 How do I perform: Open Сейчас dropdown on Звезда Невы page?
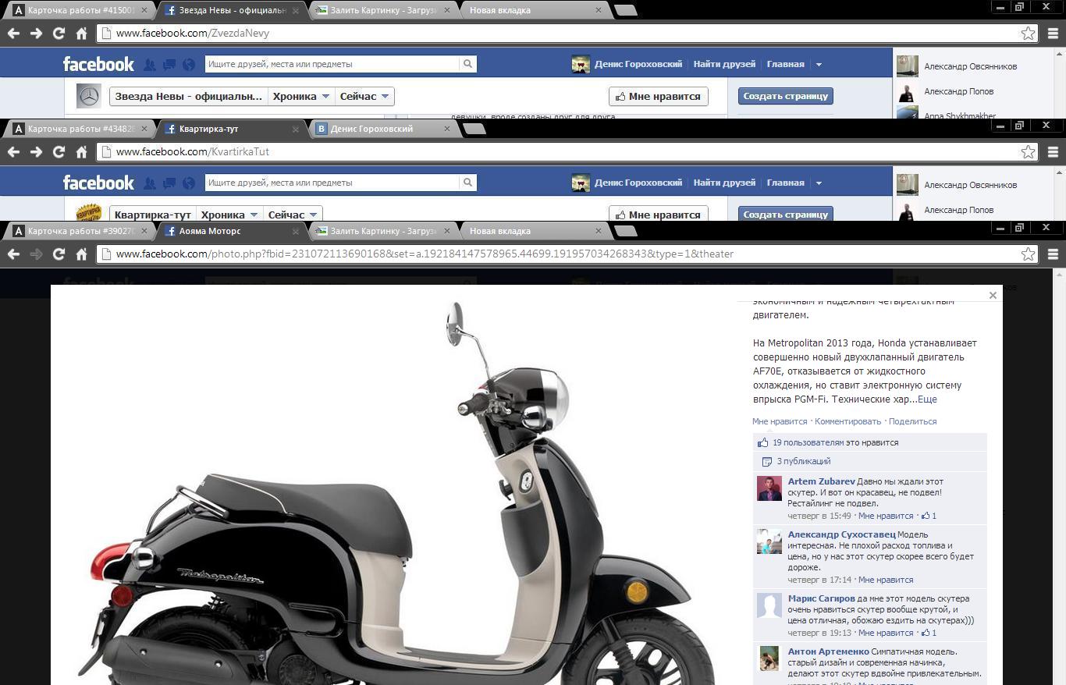tap(364, 97)
